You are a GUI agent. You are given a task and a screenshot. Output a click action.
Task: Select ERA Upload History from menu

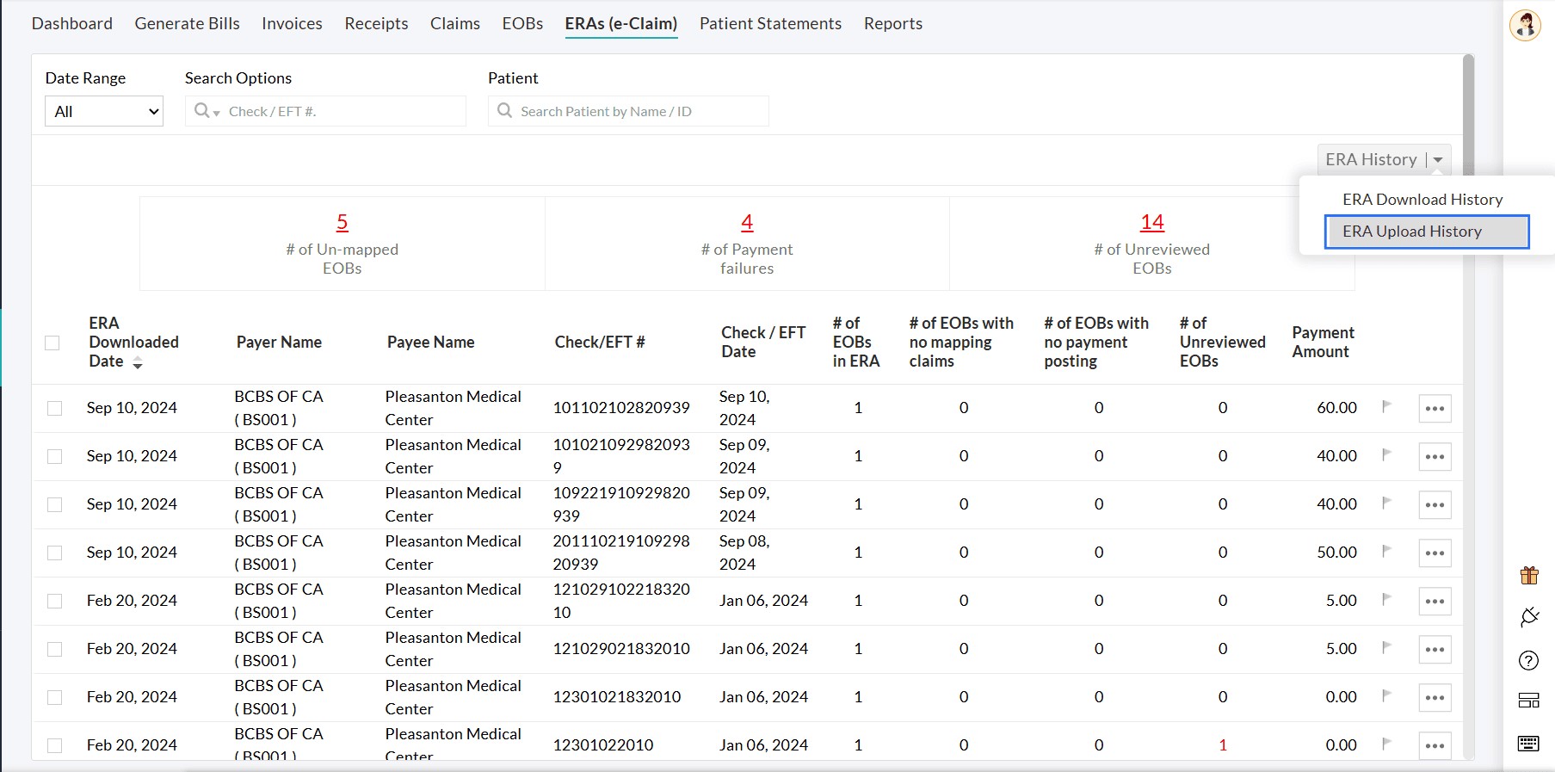point(1427,232)
